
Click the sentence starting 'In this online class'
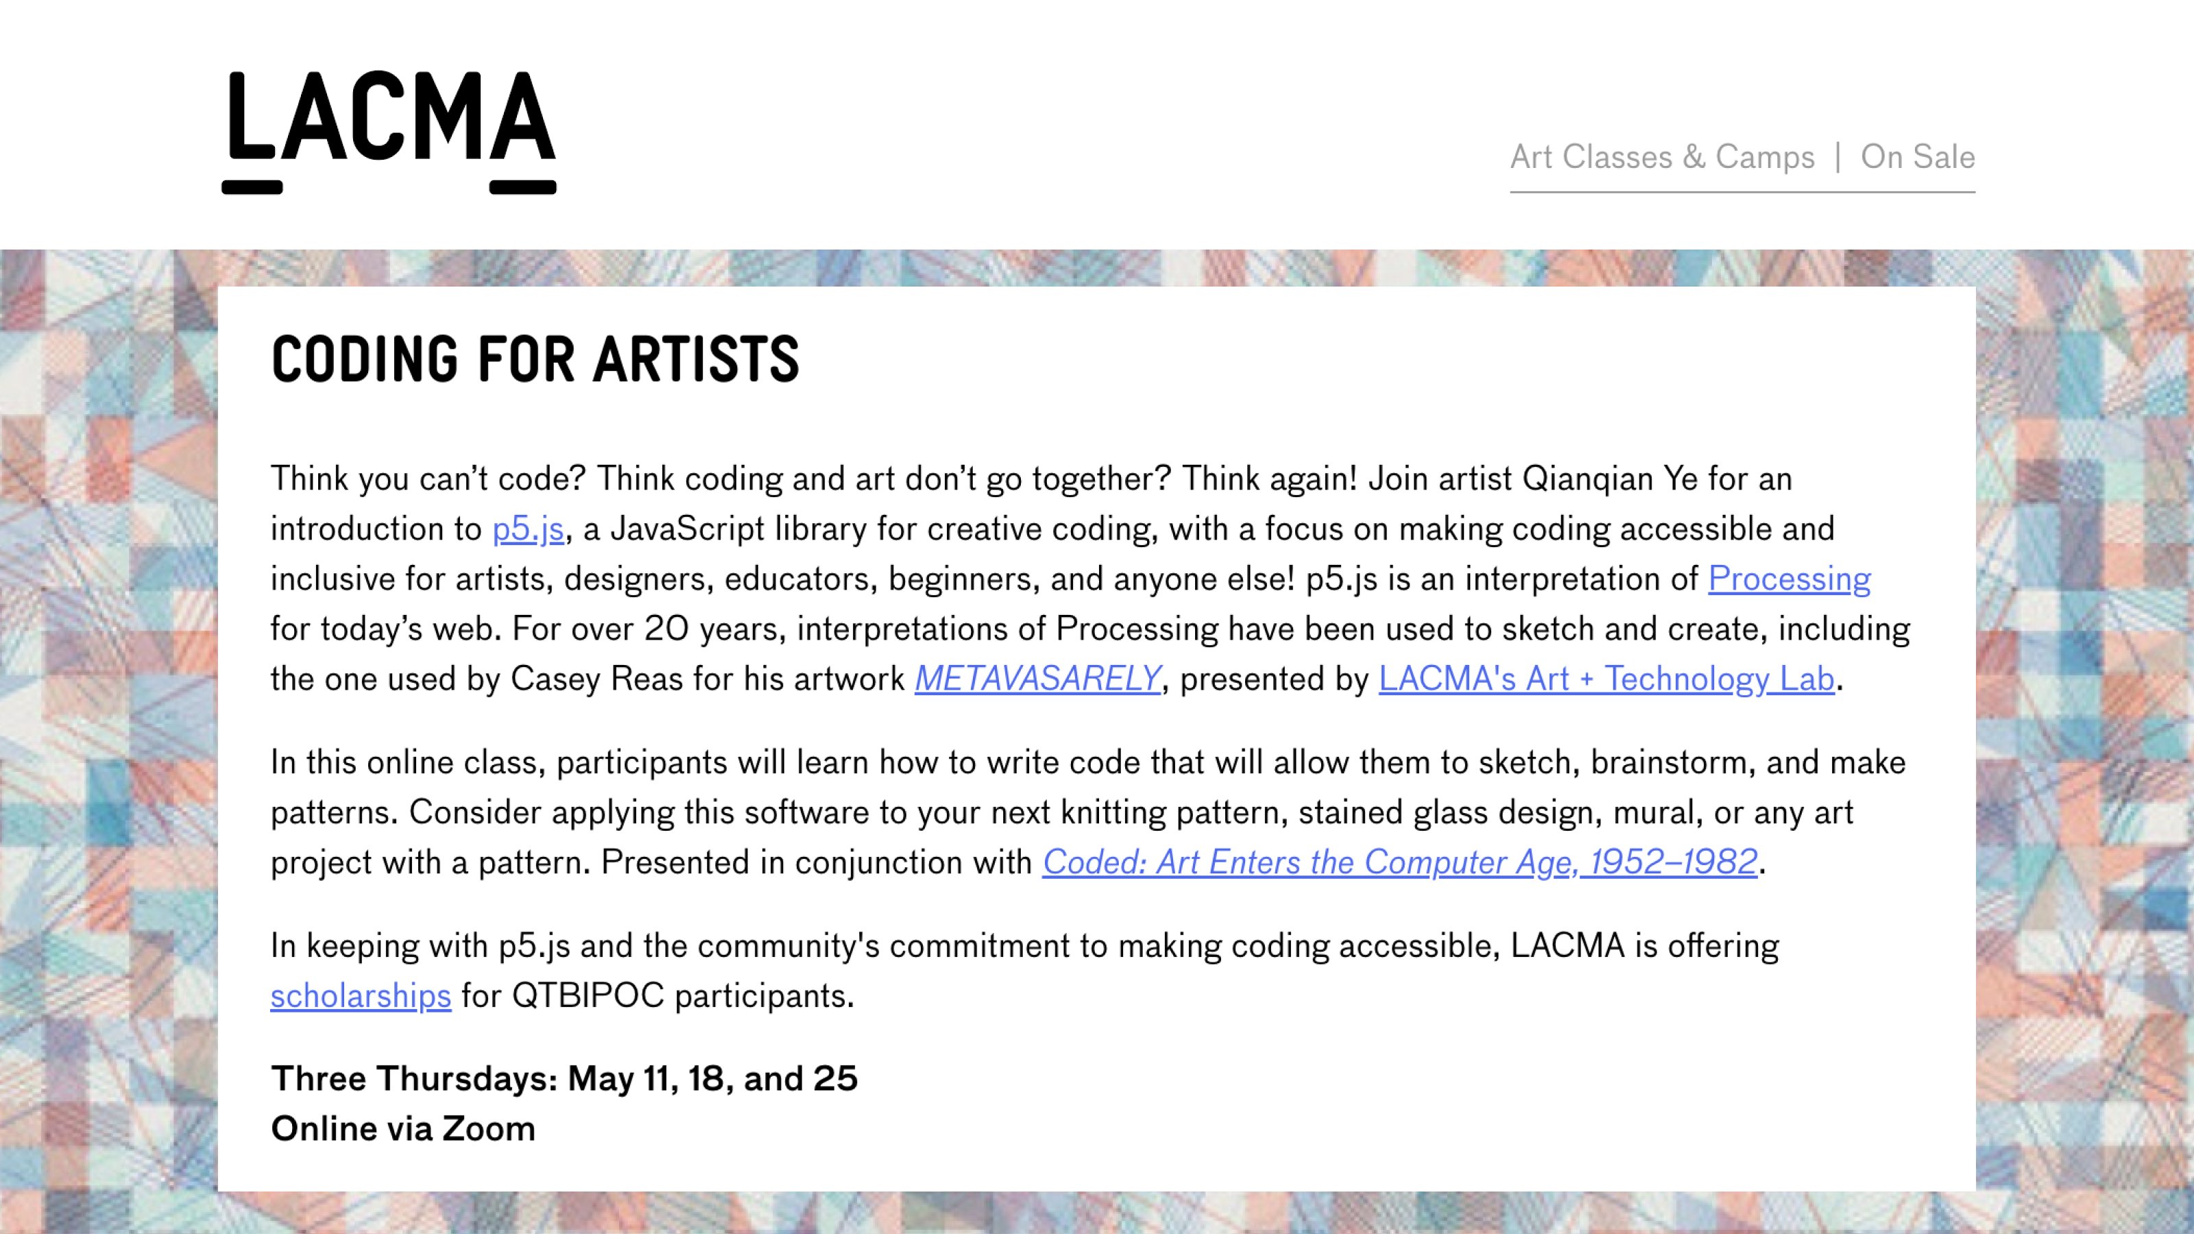coord(1087,787)
